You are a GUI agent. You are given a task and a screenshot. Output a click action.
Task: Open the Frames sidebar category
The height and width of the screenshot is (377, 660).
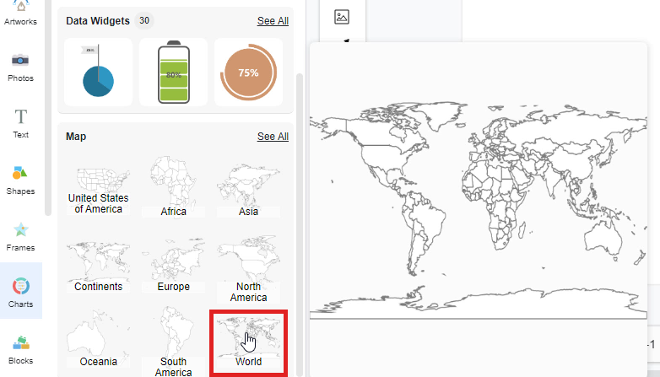coord(20,236)
